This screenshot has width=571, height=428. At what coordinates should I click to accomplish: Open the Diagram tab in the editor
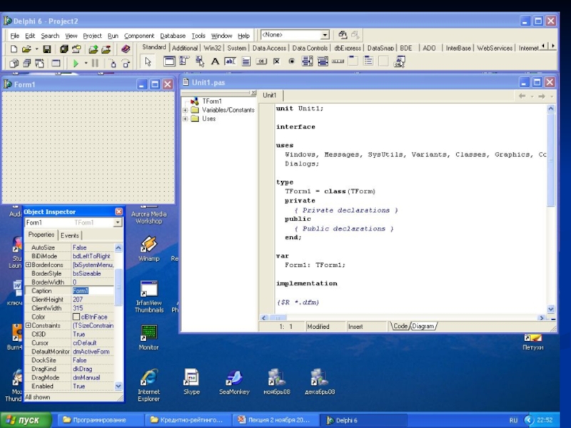click(x=423, y=326)
